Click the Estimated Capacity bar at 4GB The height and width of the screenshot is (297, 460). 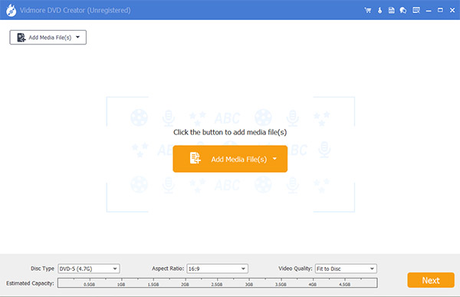313,282
